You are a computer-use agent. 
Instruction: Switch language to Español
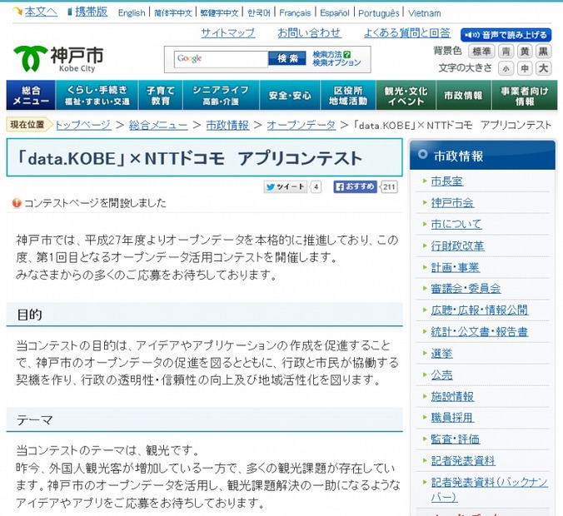[335, 13]
